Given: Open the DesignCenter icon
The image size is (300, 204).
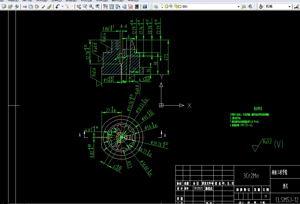Looking at the screenshot, I should pos(112,7).
